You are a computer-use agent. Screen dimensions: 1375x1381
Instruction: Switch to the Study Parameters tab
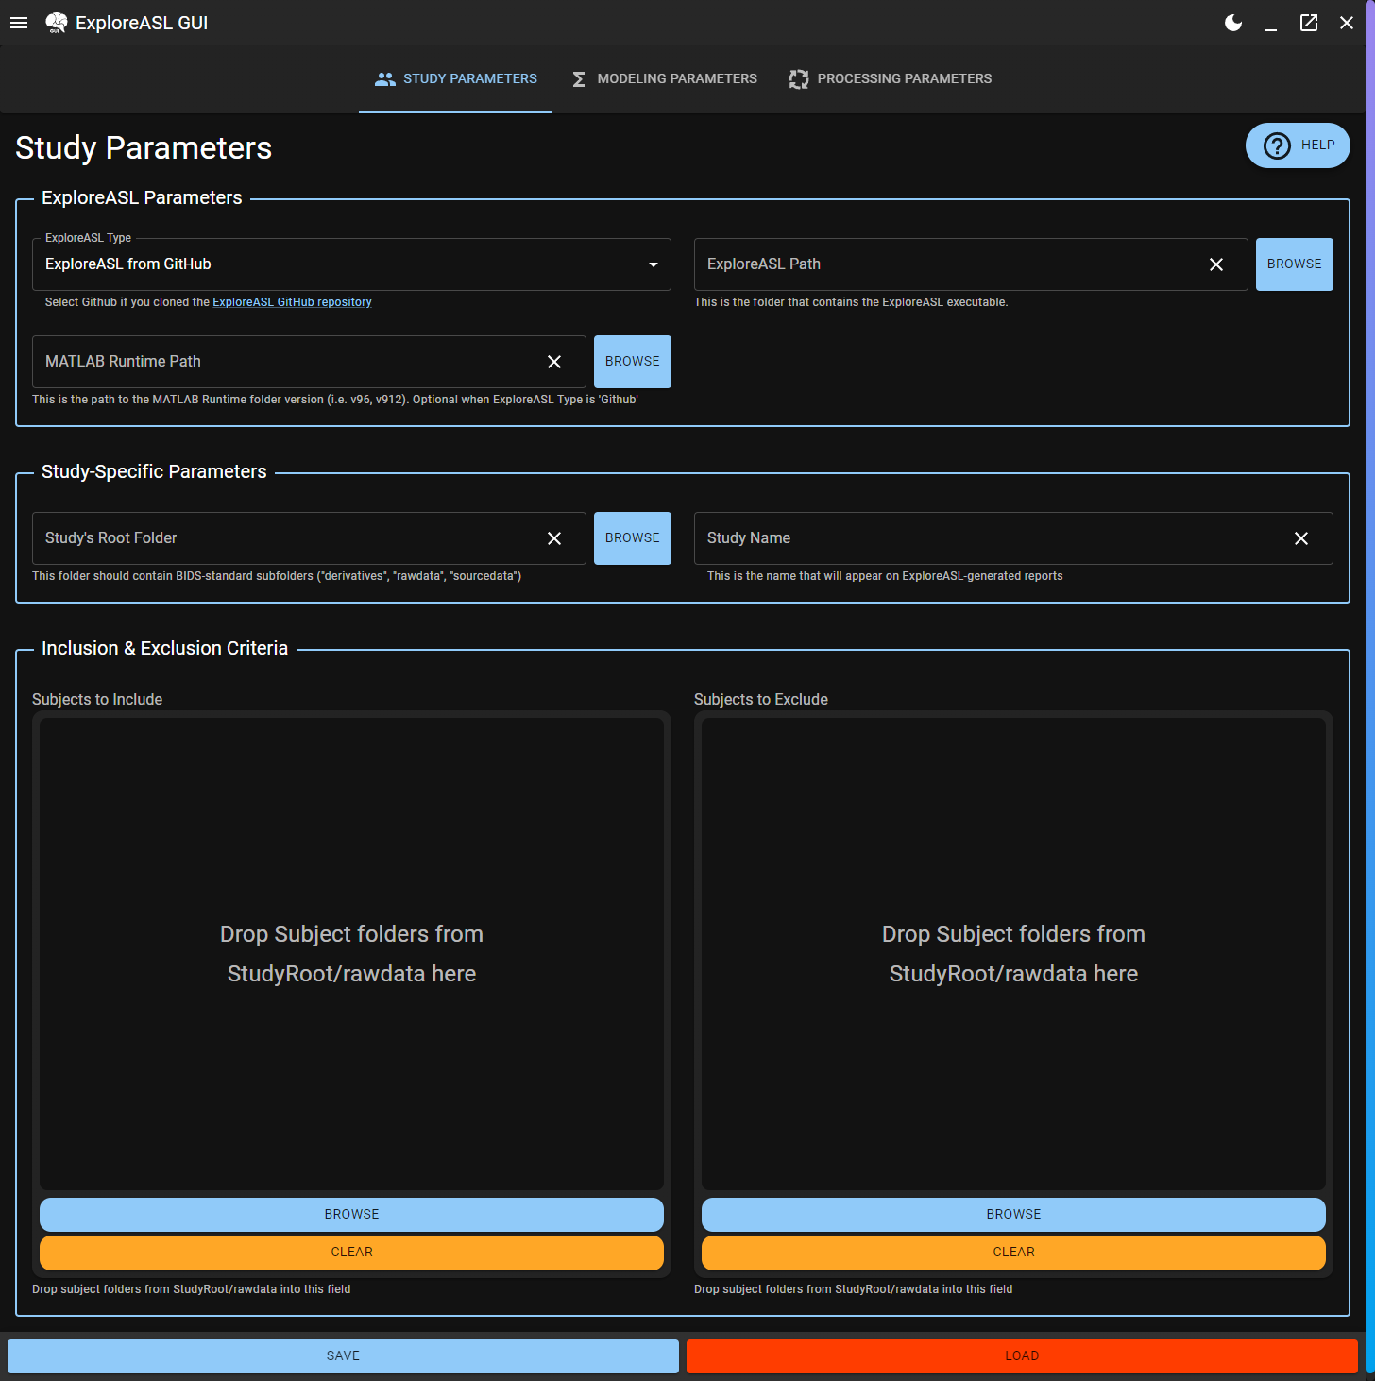pyautogui.click(x=455, y=79)
